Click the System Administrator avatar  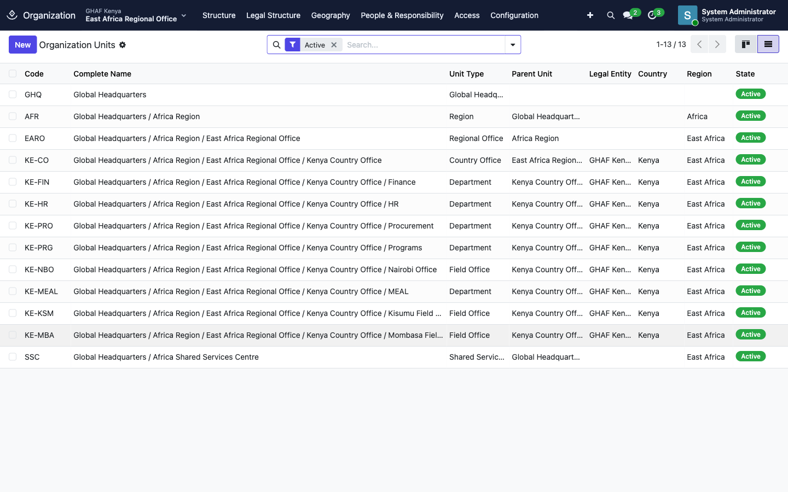pos(687,15)
